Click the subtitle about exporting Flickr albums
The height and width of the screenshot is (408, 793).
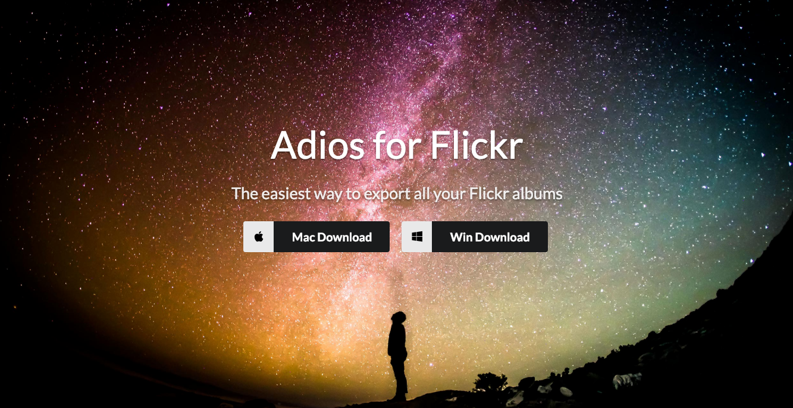[x=397, y=194]
